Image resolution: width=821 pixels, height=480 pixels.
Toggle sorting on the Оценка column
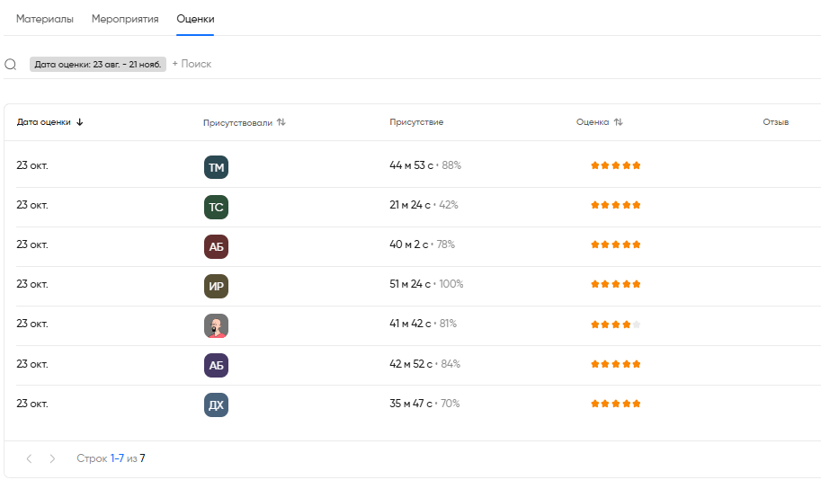coord(618,122)
